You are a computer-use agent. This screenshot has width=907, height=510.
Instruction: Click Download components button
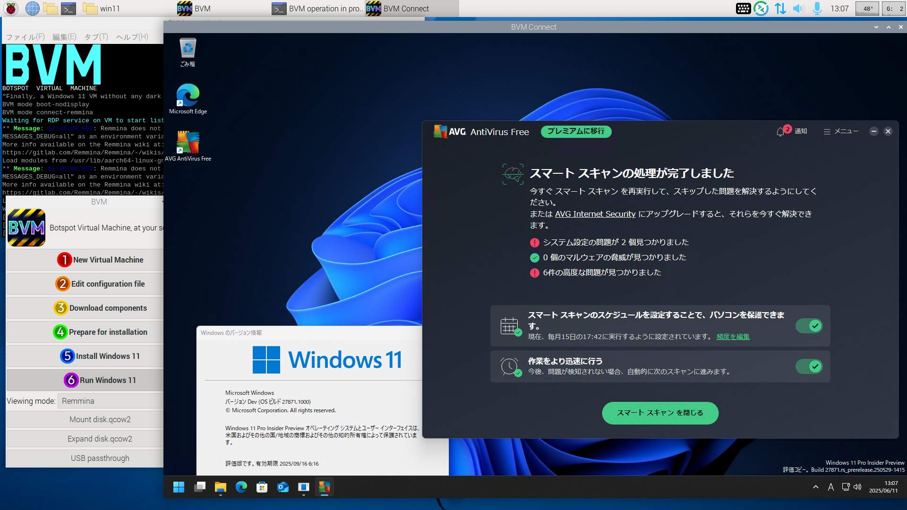pyautogui.click(x=85, y=308)
